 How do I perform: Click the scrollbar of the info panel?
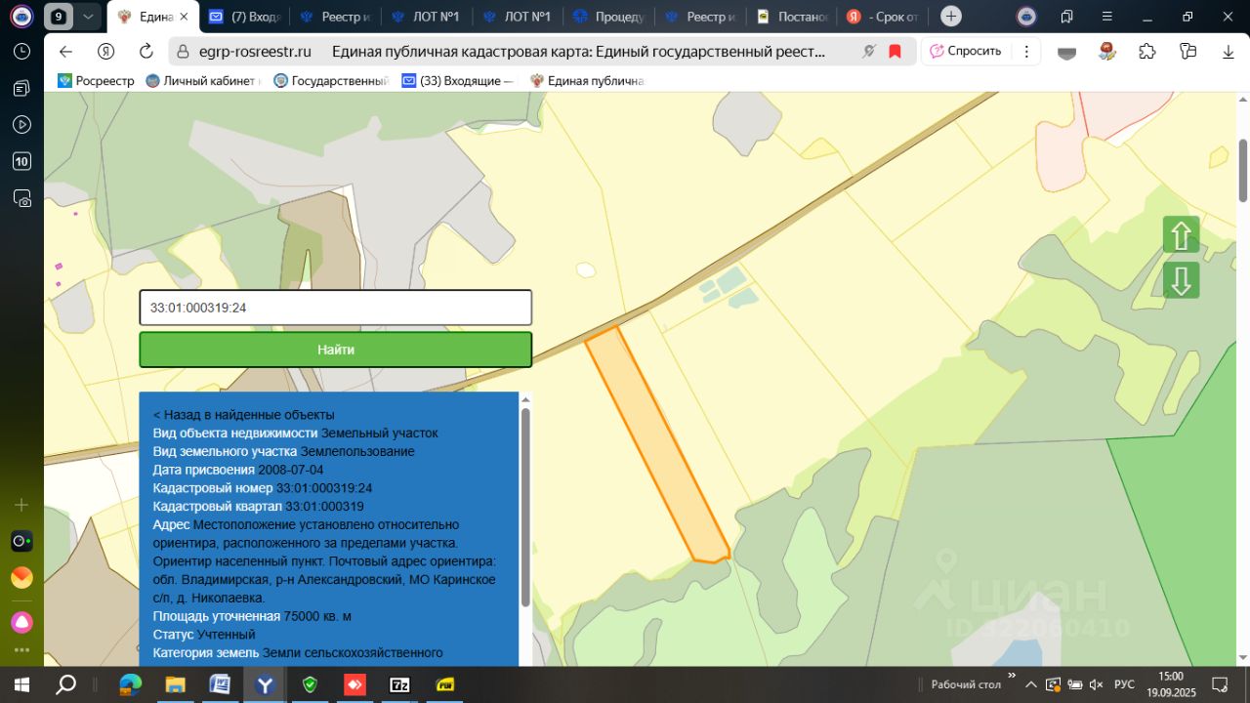(526, 508)
